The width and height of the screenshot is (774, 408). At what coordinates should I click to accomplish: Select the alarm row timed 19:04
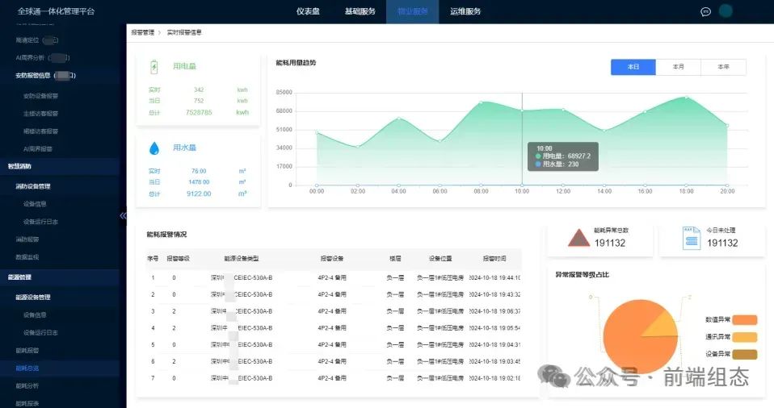334,345
